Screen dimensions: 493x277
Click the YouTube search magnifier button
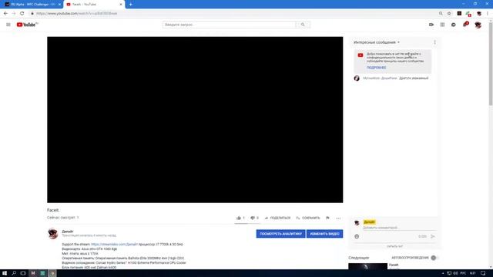pos(303,25)
